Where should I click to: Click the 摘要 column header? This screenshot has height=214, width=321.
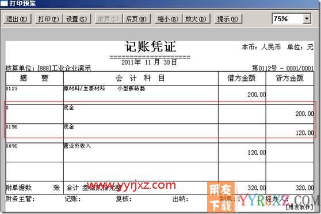35,78
